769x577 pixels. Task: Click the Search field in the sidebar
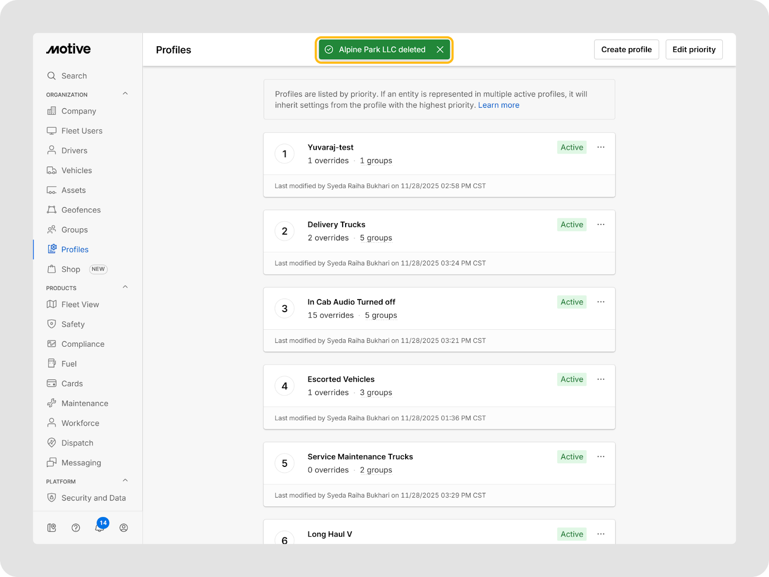74,76
